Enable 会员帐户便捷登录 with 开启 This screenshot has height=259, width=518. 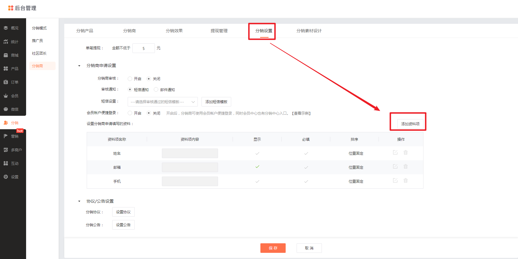[130, 113]
